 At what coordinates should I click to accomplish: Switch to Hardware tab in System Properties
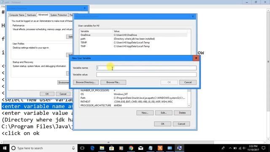31,15
